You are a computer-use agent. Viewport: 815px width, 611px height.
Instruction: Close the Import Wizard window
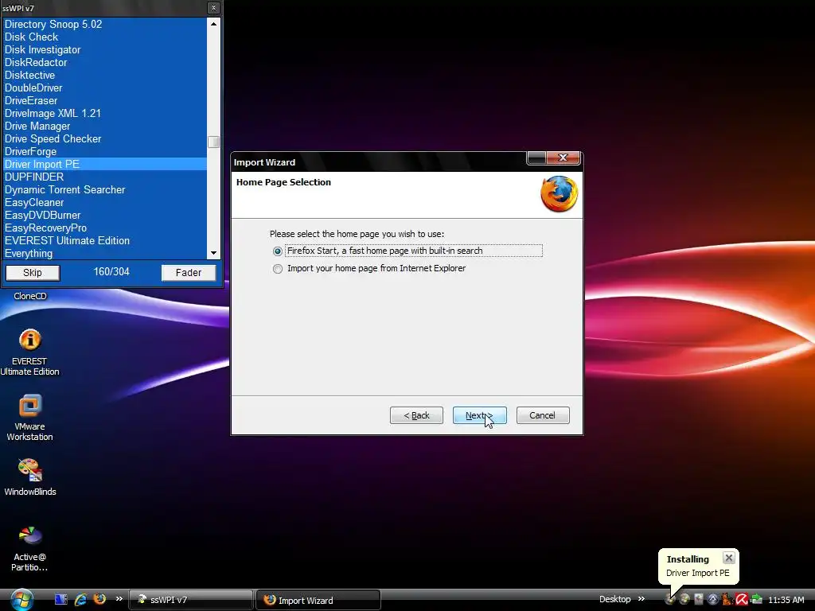pyautogui.click(x=563, y=158)
